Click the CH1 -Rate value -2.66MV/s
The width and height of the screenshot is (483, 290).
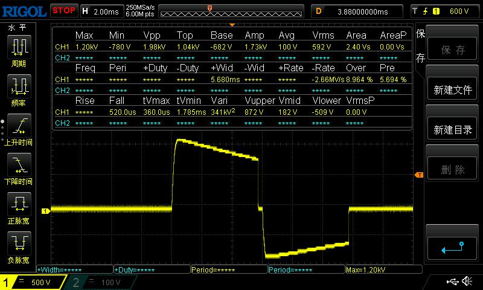point(328,80)
